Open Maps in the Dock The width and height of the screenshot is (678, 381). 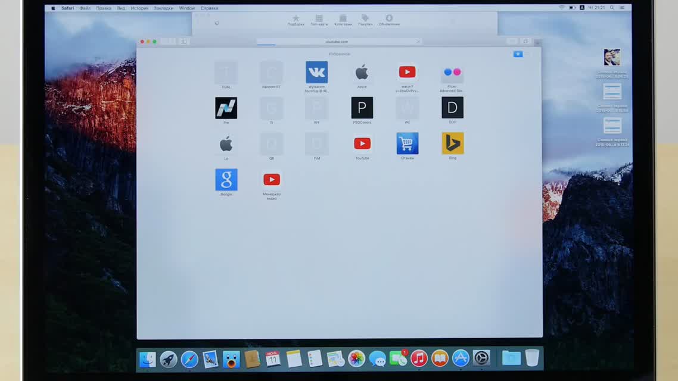pos(335,359)
